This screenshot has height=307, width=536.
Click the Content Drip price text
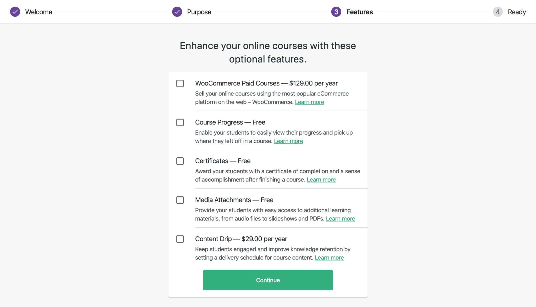264,239
